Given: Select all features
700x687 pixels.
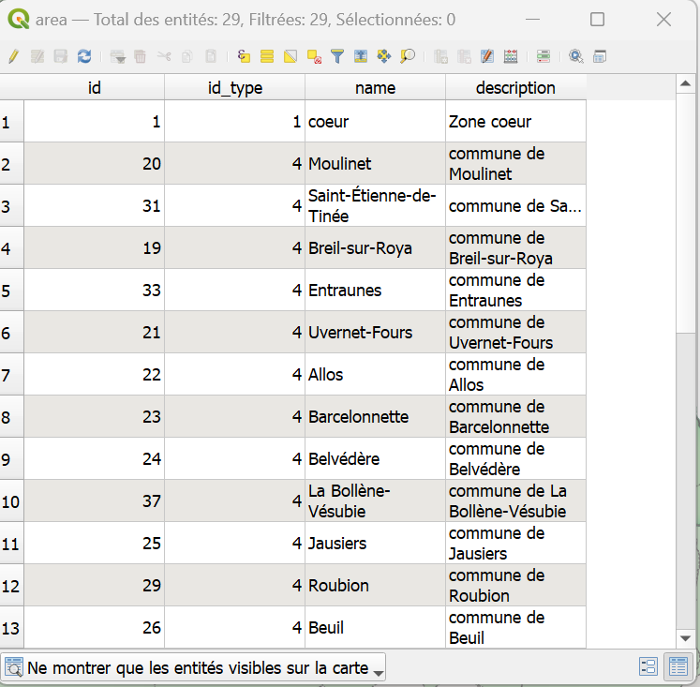Looking at the screenshot, I should point(267,56).
